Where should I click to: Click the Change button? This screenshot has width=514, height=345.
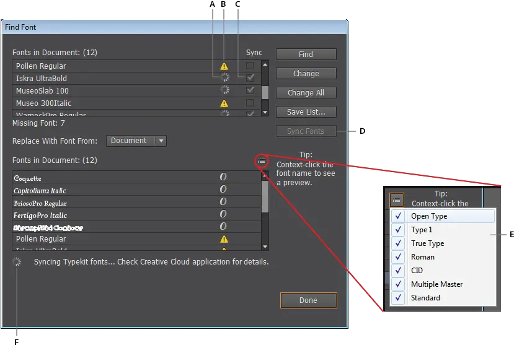click(x=306, y=74)
